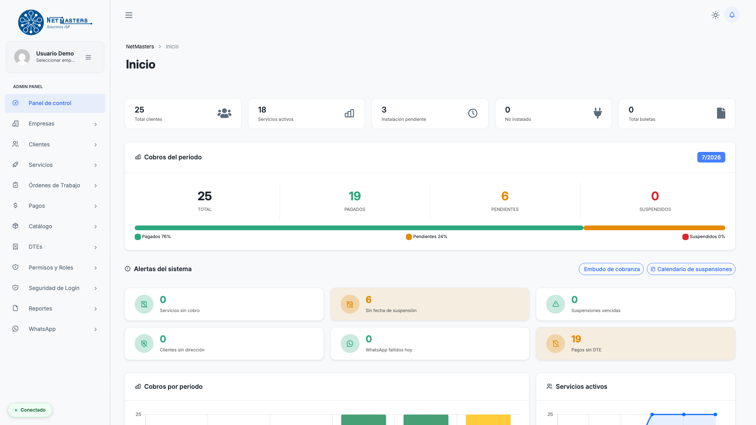Click the 7/2026 period badge
756x425 pixels.
pyautogui.click(x=711, y=157)
